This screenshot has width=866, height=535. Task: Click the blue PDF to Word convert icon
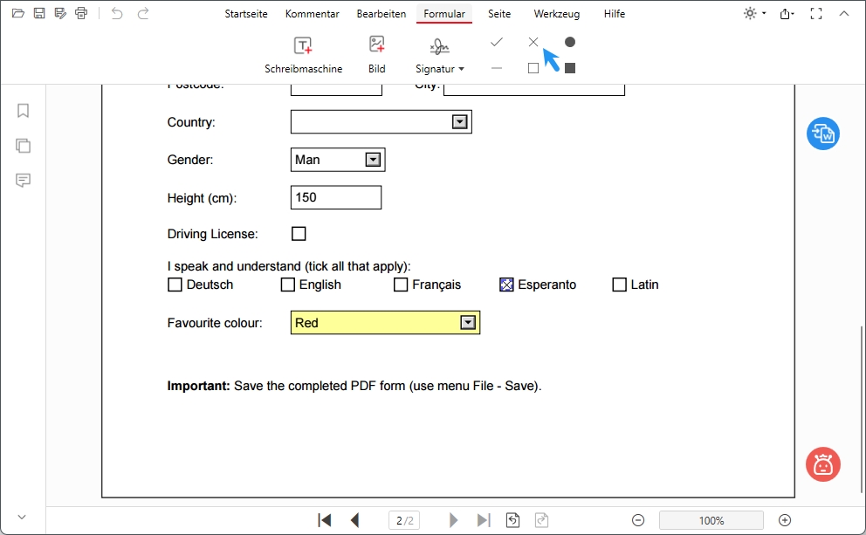tap(822, 134)
